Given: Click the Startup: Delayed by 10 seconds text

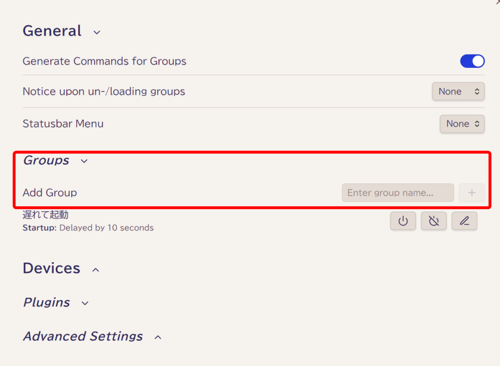Looking at the screenshot, I should 88,228.
